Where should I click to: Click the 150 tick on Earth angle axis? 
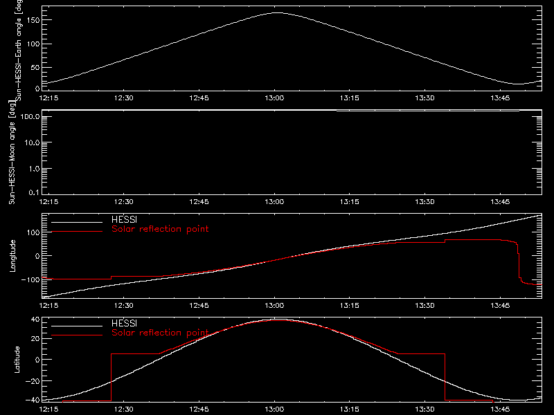coord(33,20)
